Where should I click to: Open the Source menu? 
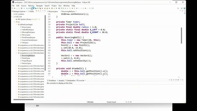point(24,6)
